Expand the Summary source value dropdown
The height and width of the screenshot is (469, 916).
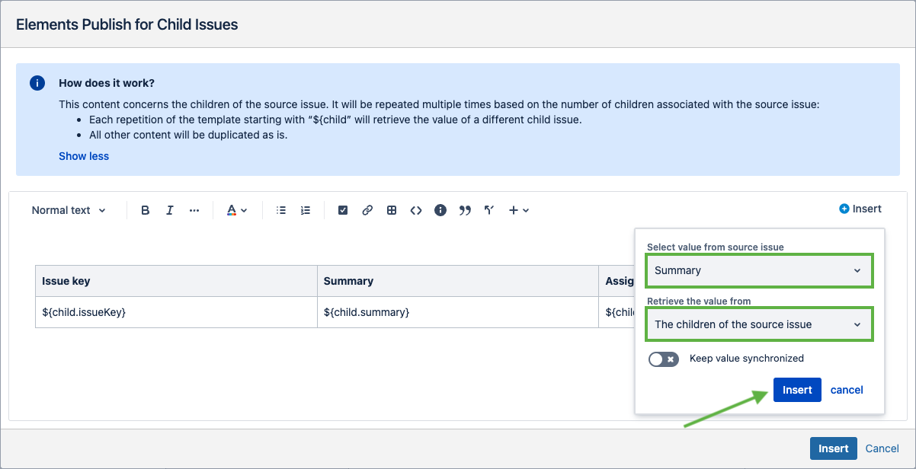758,270
